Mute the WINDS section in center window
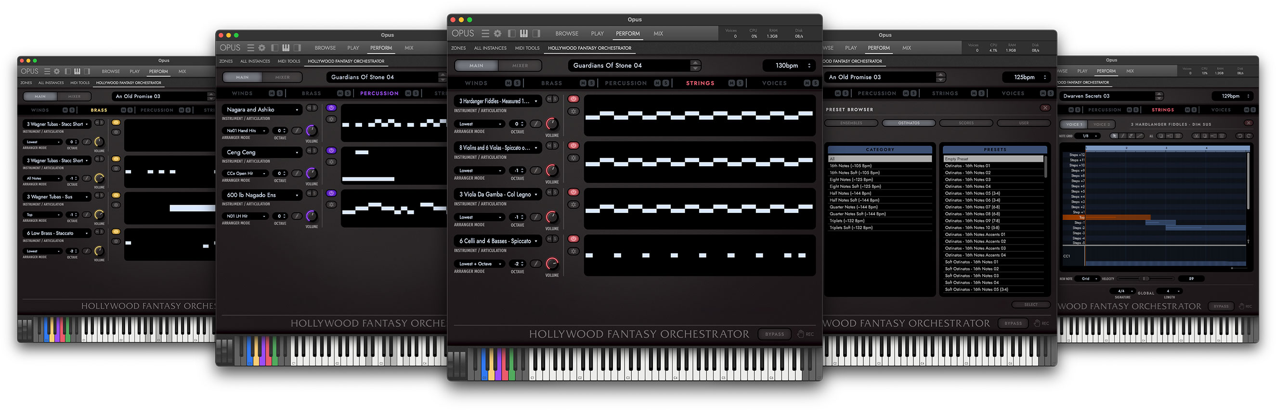Screen dimensions: 1276x410 click(509, 83)
